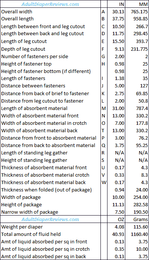Screen dimensions: 149x260
Task: Click the second AdultDiaperReviews.com link above Weight per diaper
Action: pyautogui.click(x=50, y=219)
